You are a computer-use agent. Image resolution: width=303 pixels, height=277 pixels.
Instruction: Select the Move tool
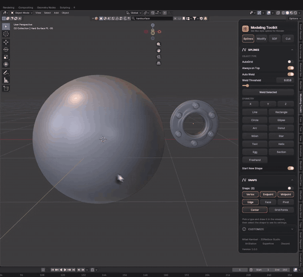(x=6, y=42)
